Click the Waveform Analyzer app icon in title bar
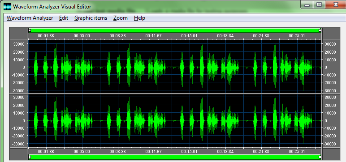This screenshot has width=346, height=162. [7, 7]
